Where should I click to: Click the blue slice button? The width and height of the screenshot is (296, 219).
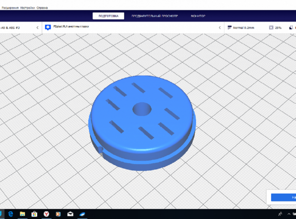284,197
